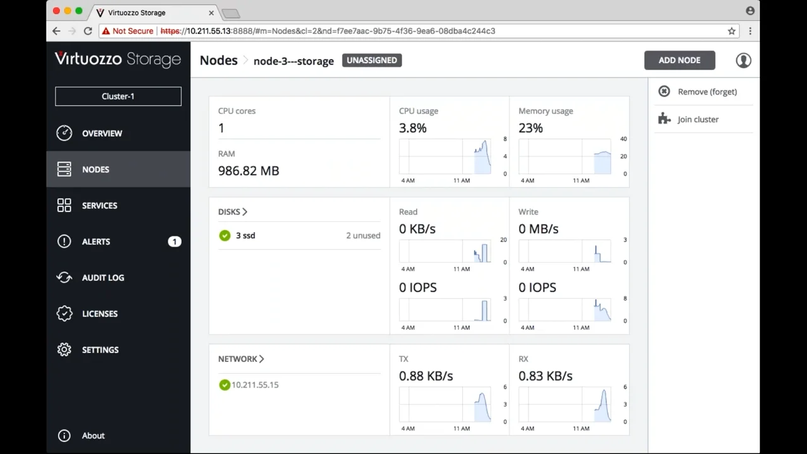Image resolution: width=807 pixels, height=454 pixels.
Task: Select the Nodes icon in sidebar
Action: pyautogui.click(x=64, y=169)
